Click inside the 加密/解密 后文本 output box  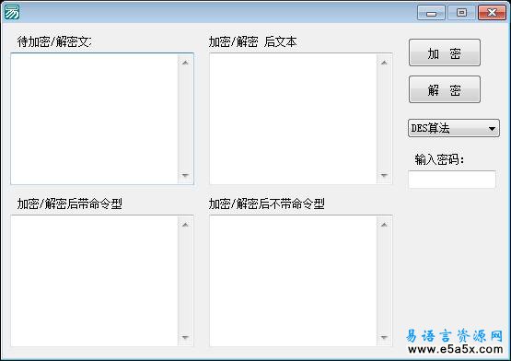coord(294,119)
